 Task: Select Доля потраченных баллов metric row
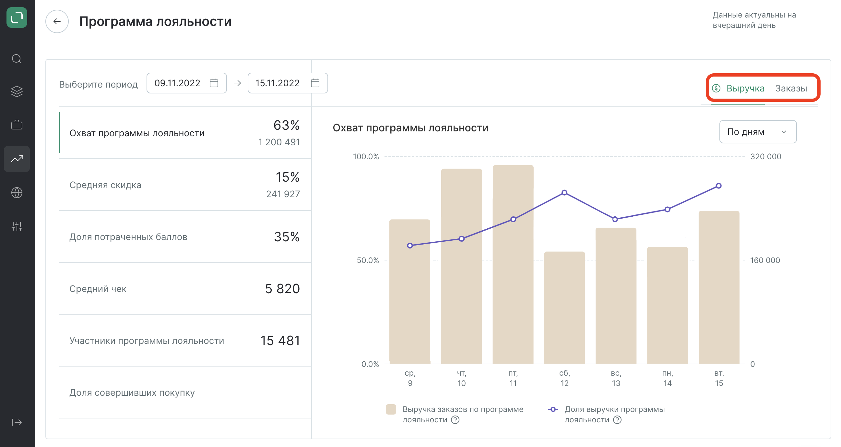coord(185,237)
